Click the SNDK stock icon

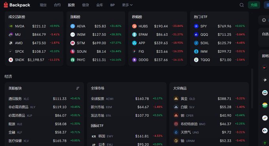[x=11, y=60]
